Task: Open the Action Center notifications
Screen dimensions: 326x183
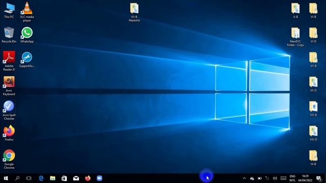Action: [x=319, y=178]
